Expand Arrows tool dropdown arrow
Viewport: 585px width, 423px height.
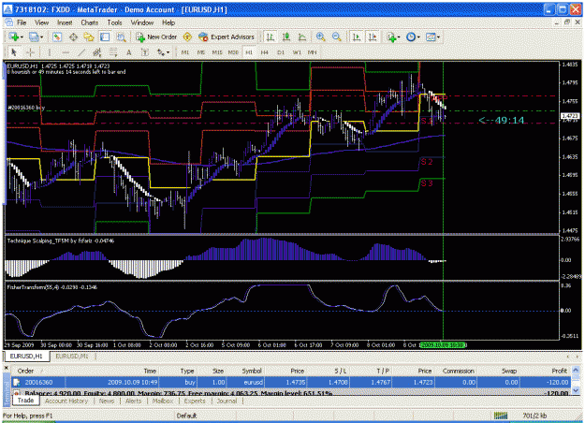coord(168,53)
